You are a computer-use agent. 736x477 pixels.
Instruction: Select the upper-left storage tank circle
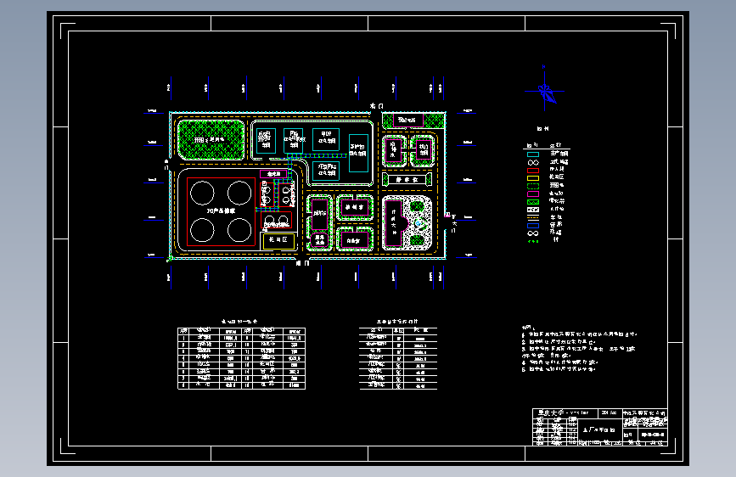point(202,193)
